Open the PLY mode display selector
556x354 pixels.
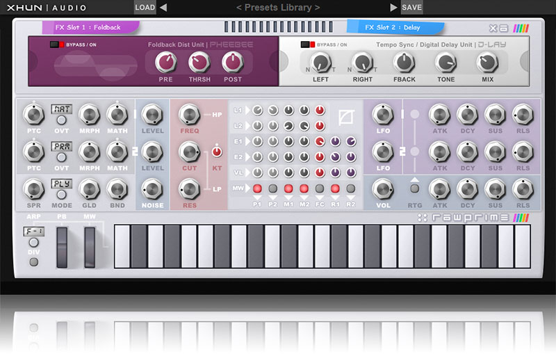click(x=60, y=184)
